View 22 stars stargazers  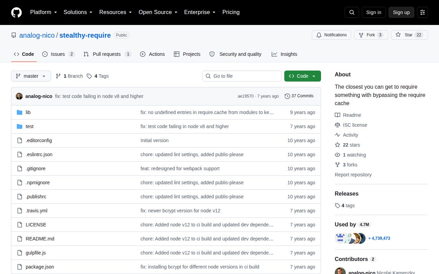click(347, 145)
